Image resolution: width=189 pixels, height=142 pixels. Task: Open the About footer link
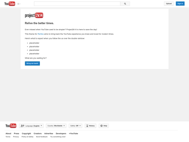click(8, 134)
